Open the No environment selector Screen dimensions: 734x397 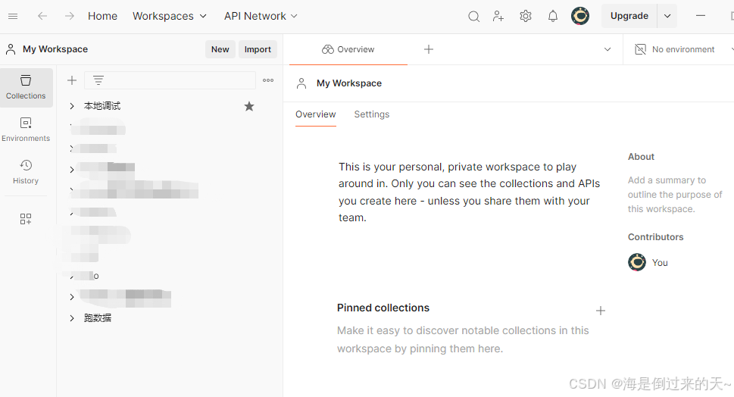click(x=683, y=49)
